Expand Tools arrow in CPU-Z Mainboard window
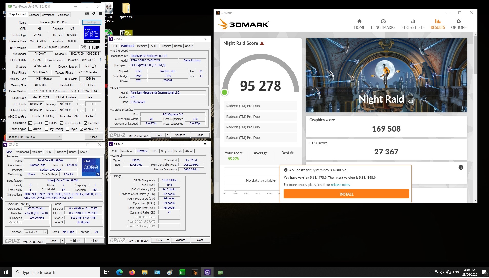Viewport: 489px width, 278px height. 168,135
